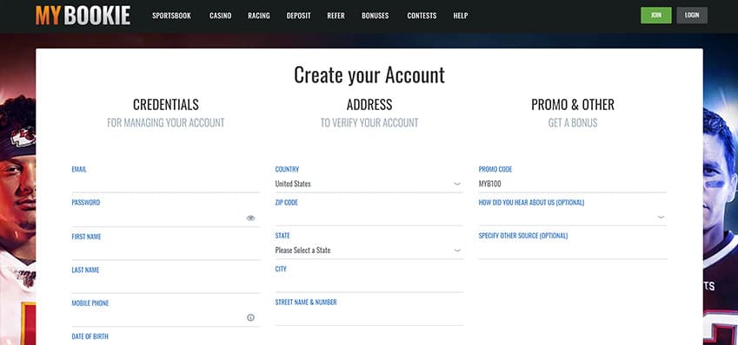738x345 pixels.
Task: Click the Zip Code field
Action: point(369,217)
